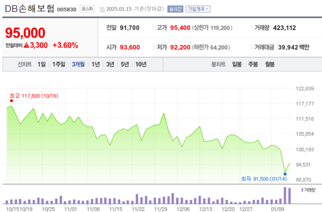Viewport: 322px width, 212px height.
Task: Click the tallest volume bar near 01/14
Action: coord(285,195)
